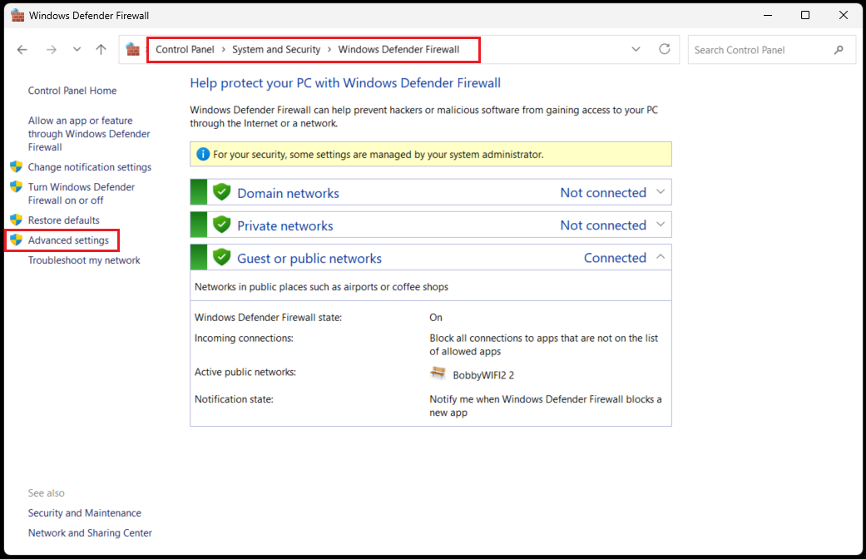Viewport: 866px width, 559px height.
Task: Click the search magnifier icon
Action: point(839,50)
